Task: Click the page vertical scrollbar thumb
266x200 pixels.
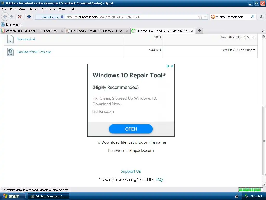Action: click(264, 140)
